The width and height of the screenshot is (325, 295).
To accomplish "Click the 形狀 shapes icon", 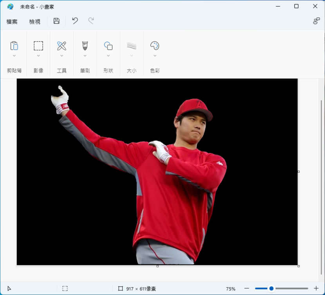I will pos(108,45).
